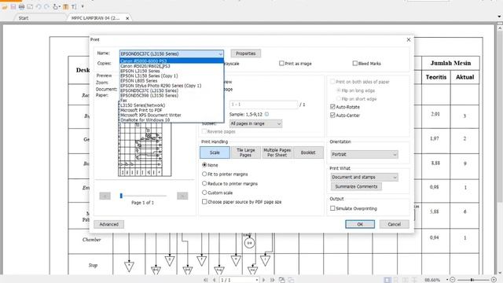Select Multiple Pages Per Sheet option
This screenshot has width=503, height=283.
coord(277,153)
